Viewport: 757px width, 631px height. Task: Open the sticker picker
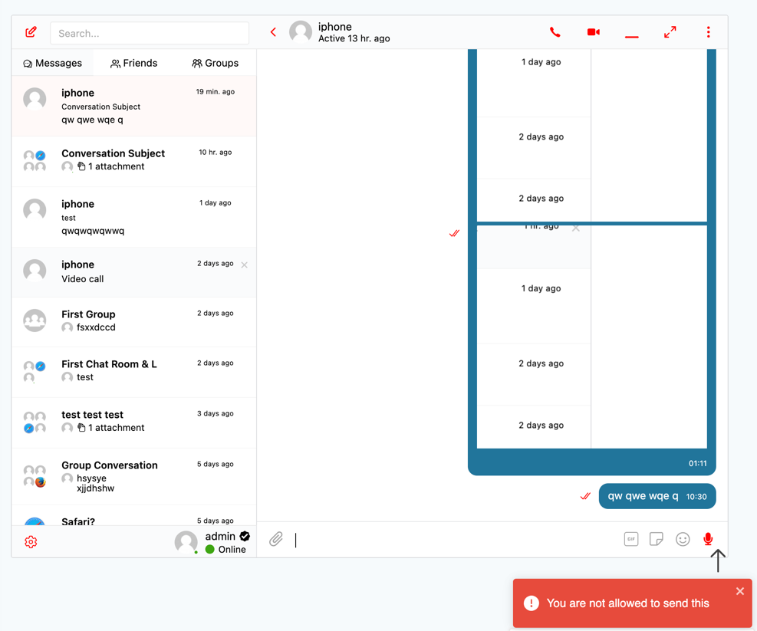point(657,540)
